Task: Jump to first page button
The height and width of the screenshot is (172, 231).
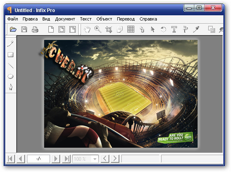Action: pos(11,159)
